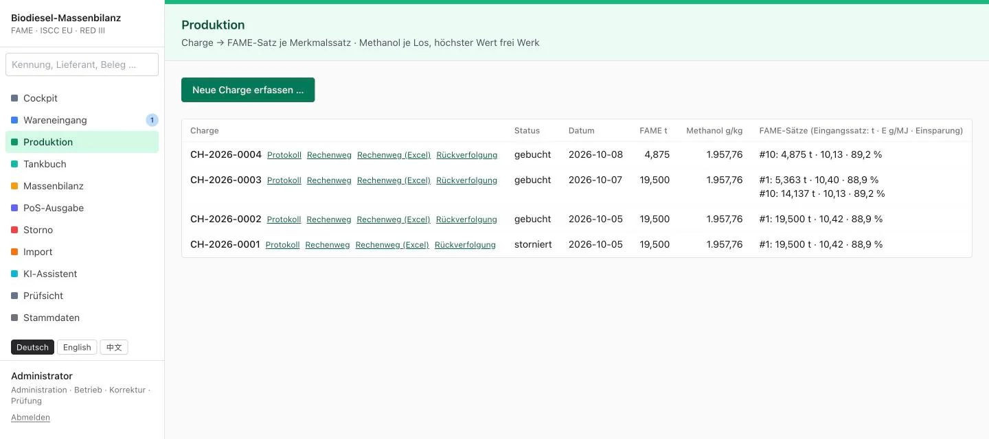Open the Storno page
The height and width of the screenshot is (439, 989).
(x=82, y=230)
